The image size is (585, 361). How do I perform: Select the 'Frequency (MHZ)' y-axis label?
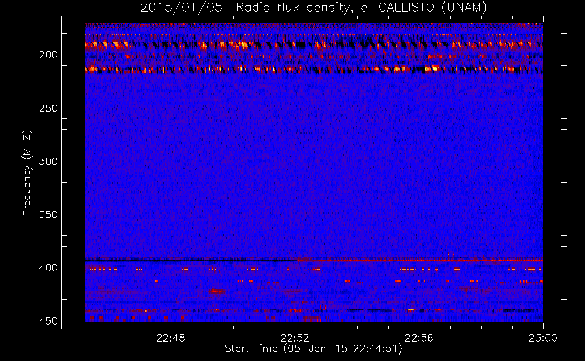click(x=27, y=173)
